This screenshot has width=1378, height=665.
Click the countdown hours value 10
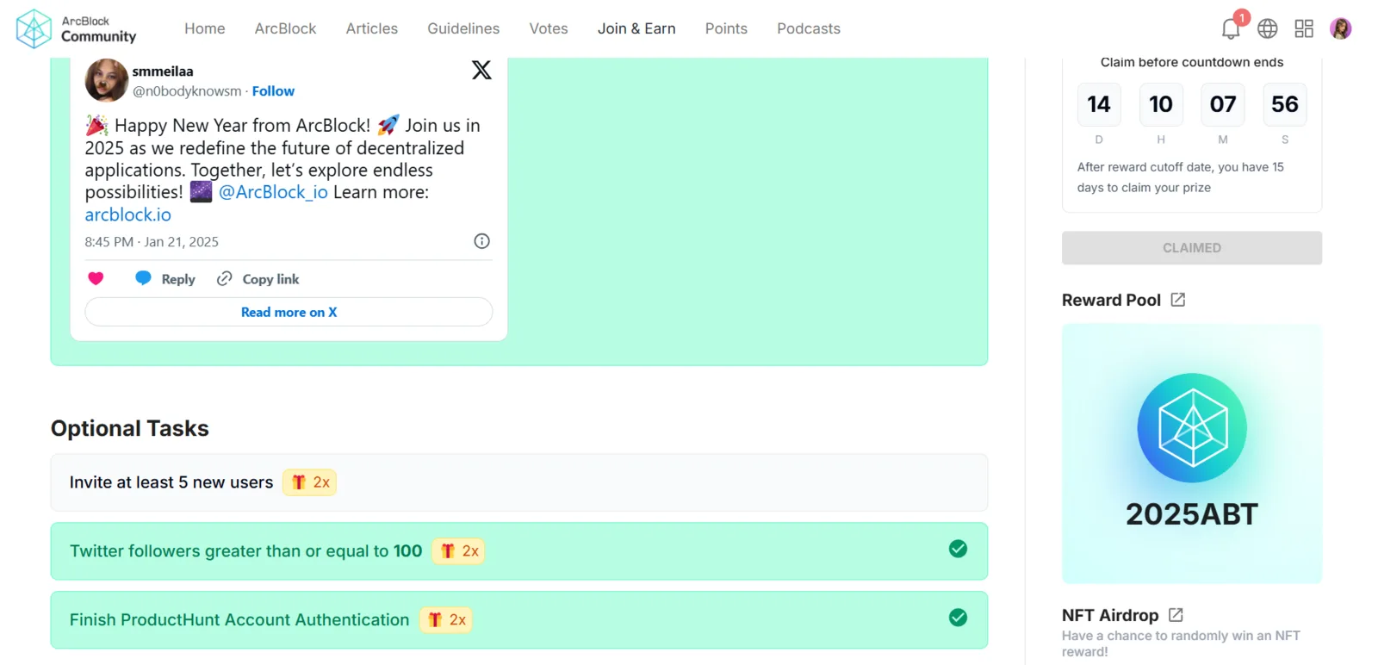pos(1161,104)
